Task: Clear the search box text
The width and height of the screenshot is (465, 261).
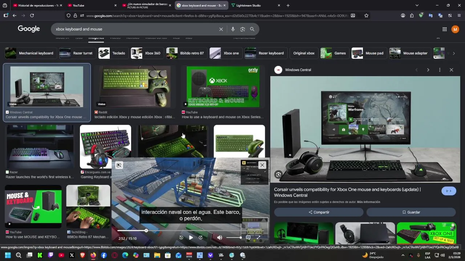Action: pos(221,29)
